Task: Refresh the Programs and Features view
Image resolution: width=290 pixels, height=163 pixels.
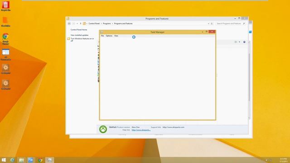Action: (x=212, y=24)
